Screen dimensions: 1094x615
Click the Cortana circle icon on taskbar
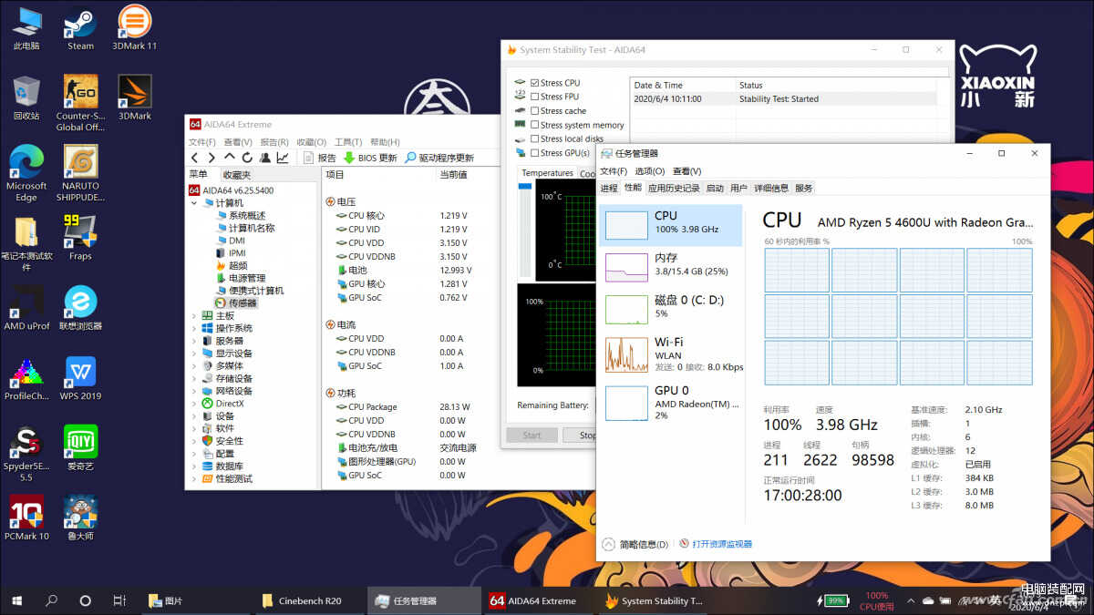click(x=85, y=600)
